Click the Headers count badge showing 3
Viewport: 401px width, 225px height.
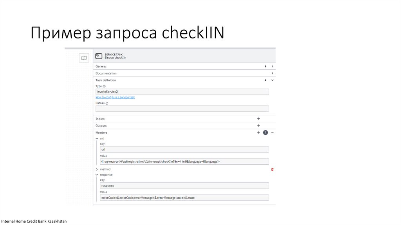(266, 132)
